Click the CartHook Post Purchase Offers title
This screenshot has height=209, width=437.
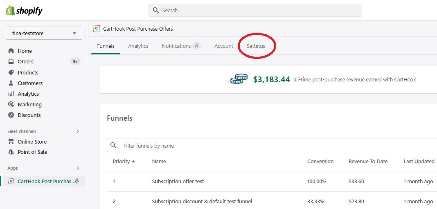pyautogui.click(x=138, y=29)
